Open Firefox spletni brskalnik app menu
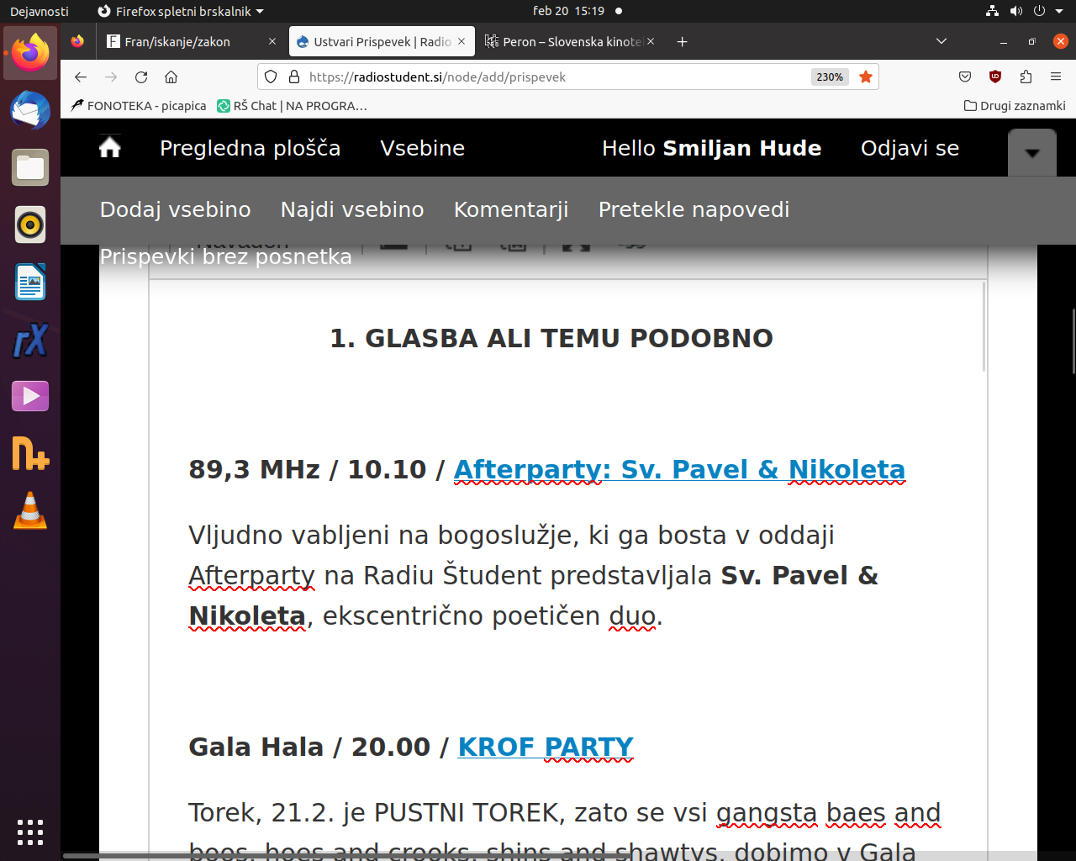This screenshot has width=1076, height=861. (181, 11)
